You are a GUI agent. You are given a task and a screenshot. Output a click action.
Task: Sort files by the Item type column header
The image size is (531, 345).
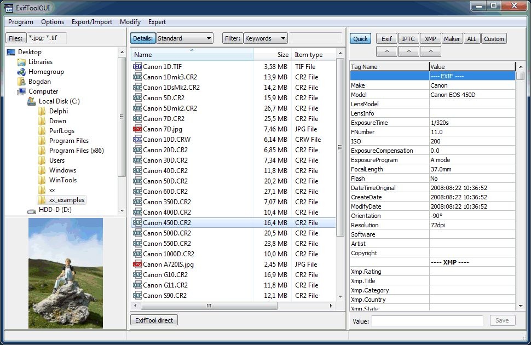coord(314,55)
